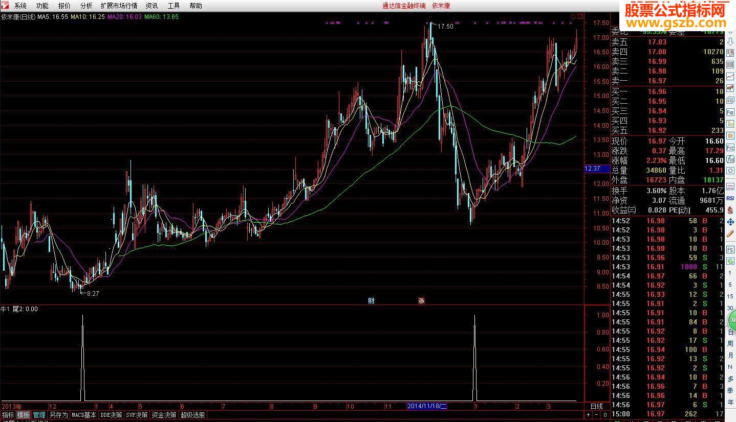Screen dimensions: 736x422
Task: Switch to monthly period 月
Action: (730, 355)
